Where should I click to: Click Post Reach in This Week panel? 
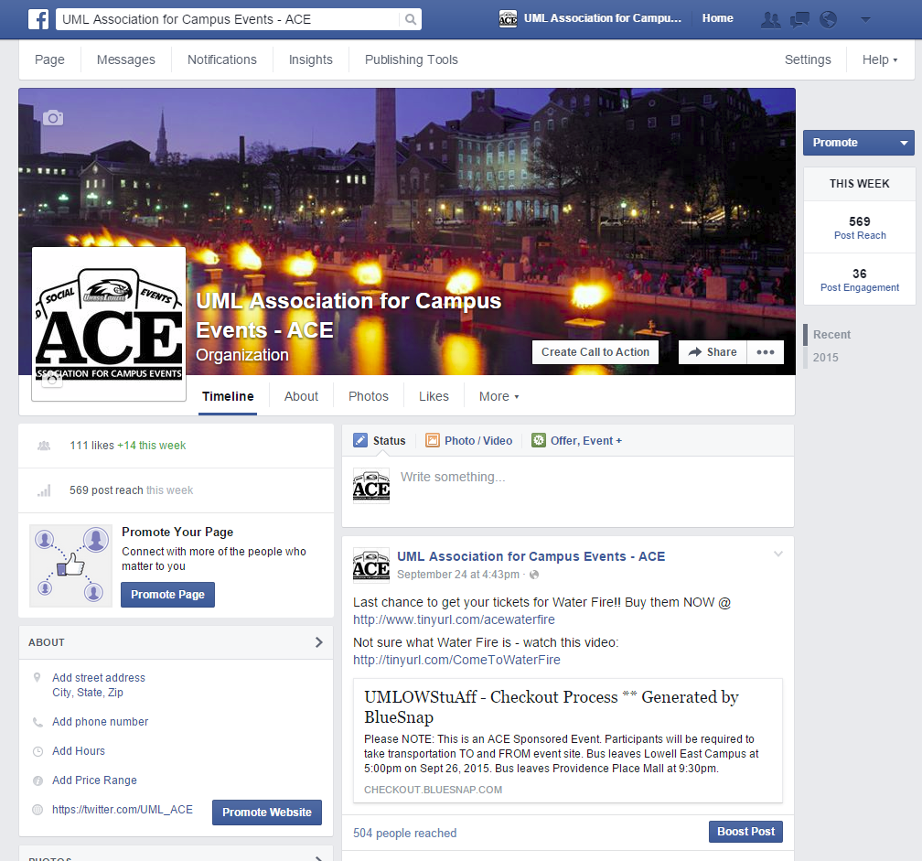click(859, 228)
